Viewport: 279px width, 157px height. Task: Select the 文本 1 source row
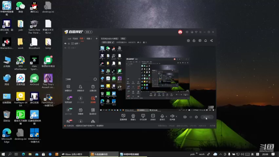(x=81, y=48)
